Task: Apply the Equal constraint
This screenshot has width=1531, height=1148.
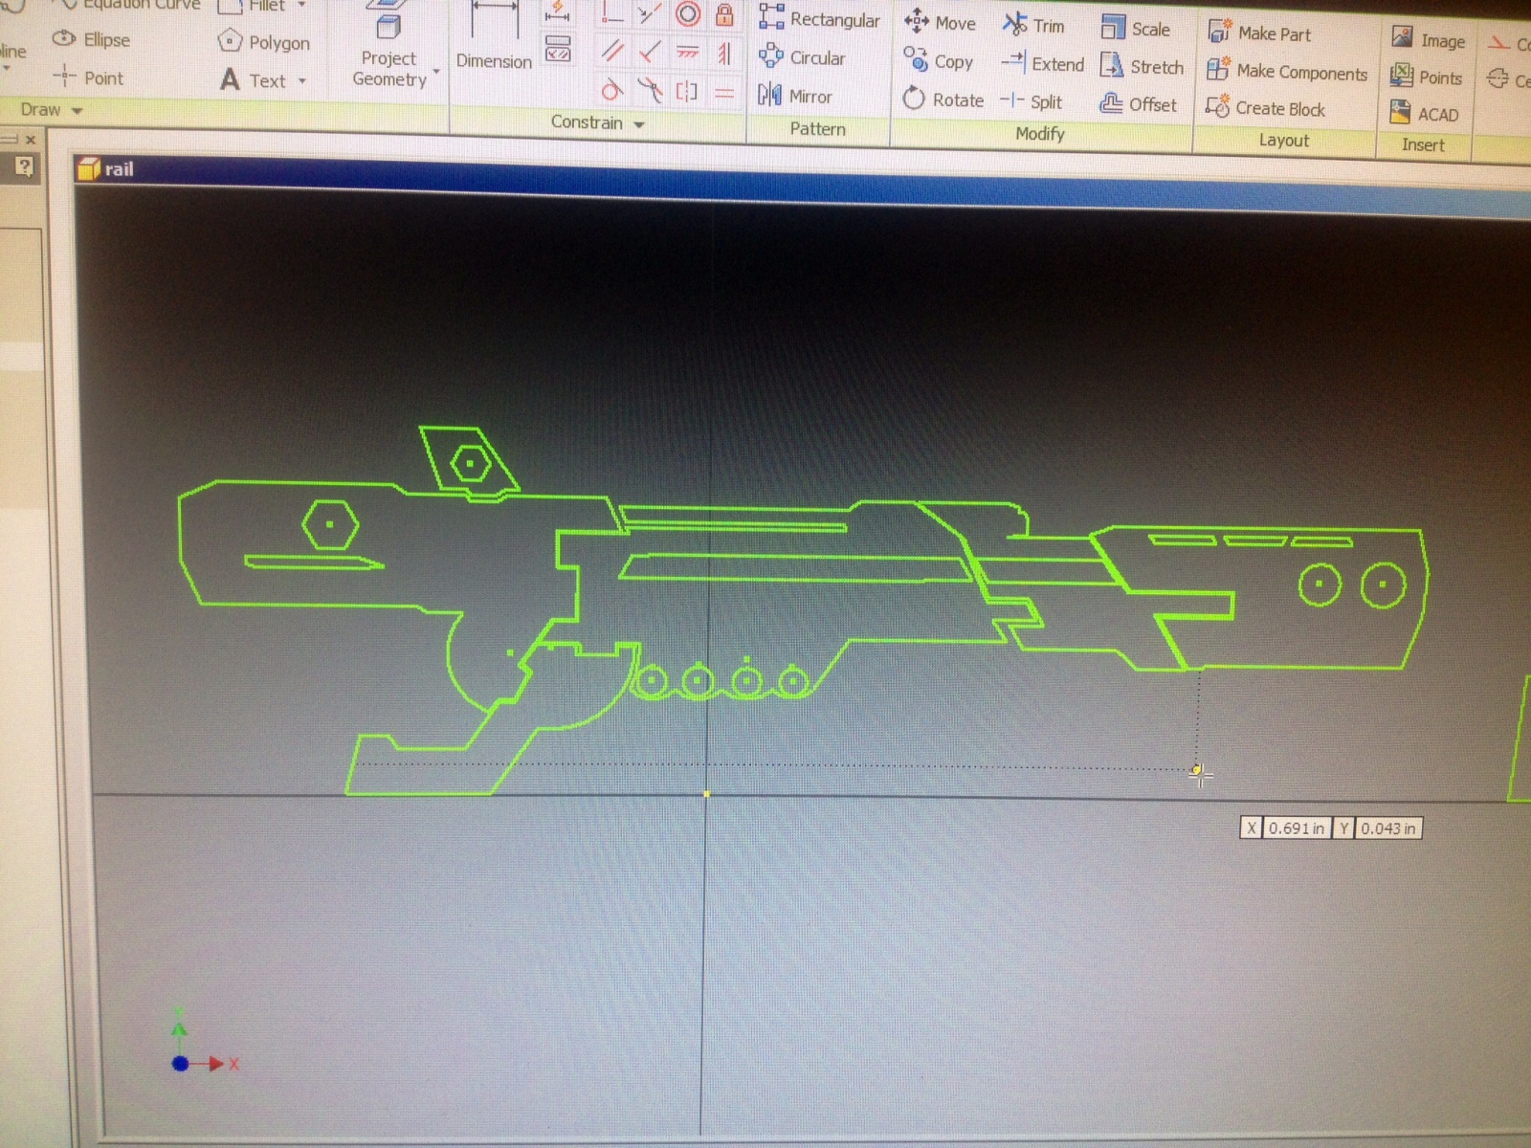Action: (x=724, y=93)
